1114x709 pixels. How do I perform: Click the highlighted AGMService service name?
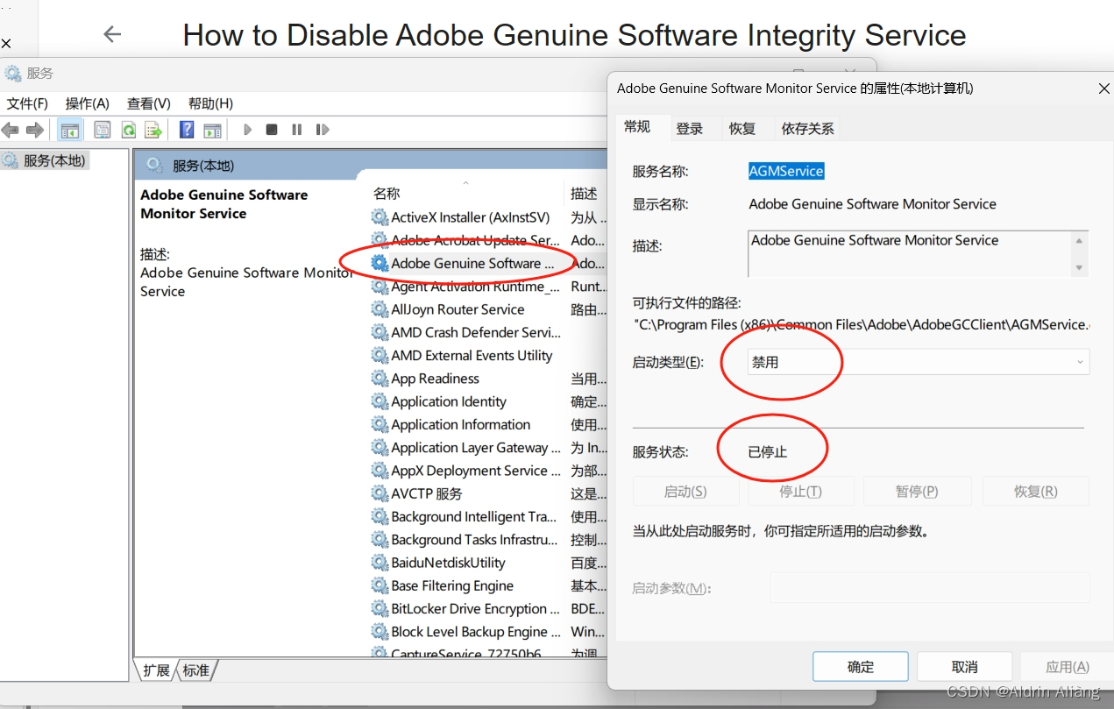786,171
